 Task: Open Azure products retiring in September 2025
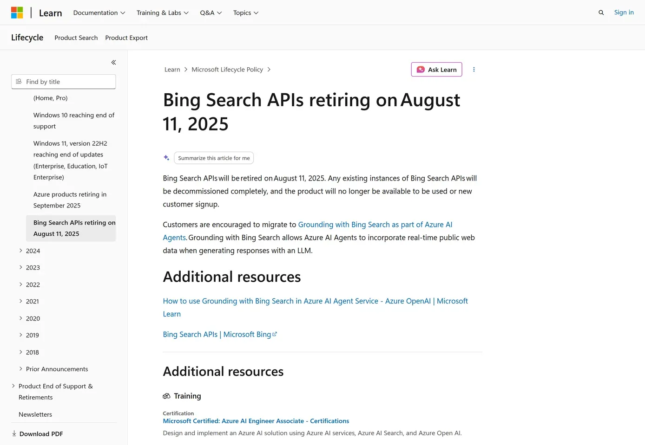click(x=71, y=200)
